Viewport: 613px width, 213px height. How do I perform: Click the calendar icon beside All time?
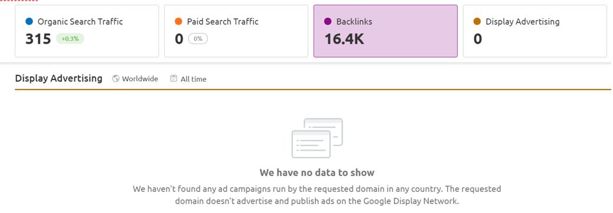click(174, 78)
